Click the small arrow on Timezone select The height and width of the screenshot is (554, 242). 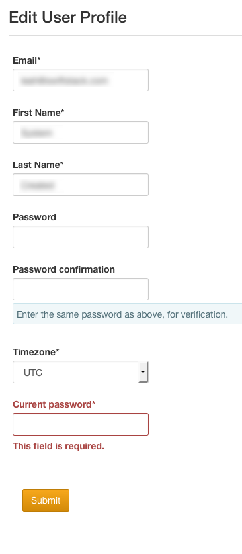143,372
